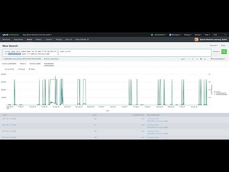Open the Activity menu
The width and height of the screenshot is (229, 172).
point(198,35)
